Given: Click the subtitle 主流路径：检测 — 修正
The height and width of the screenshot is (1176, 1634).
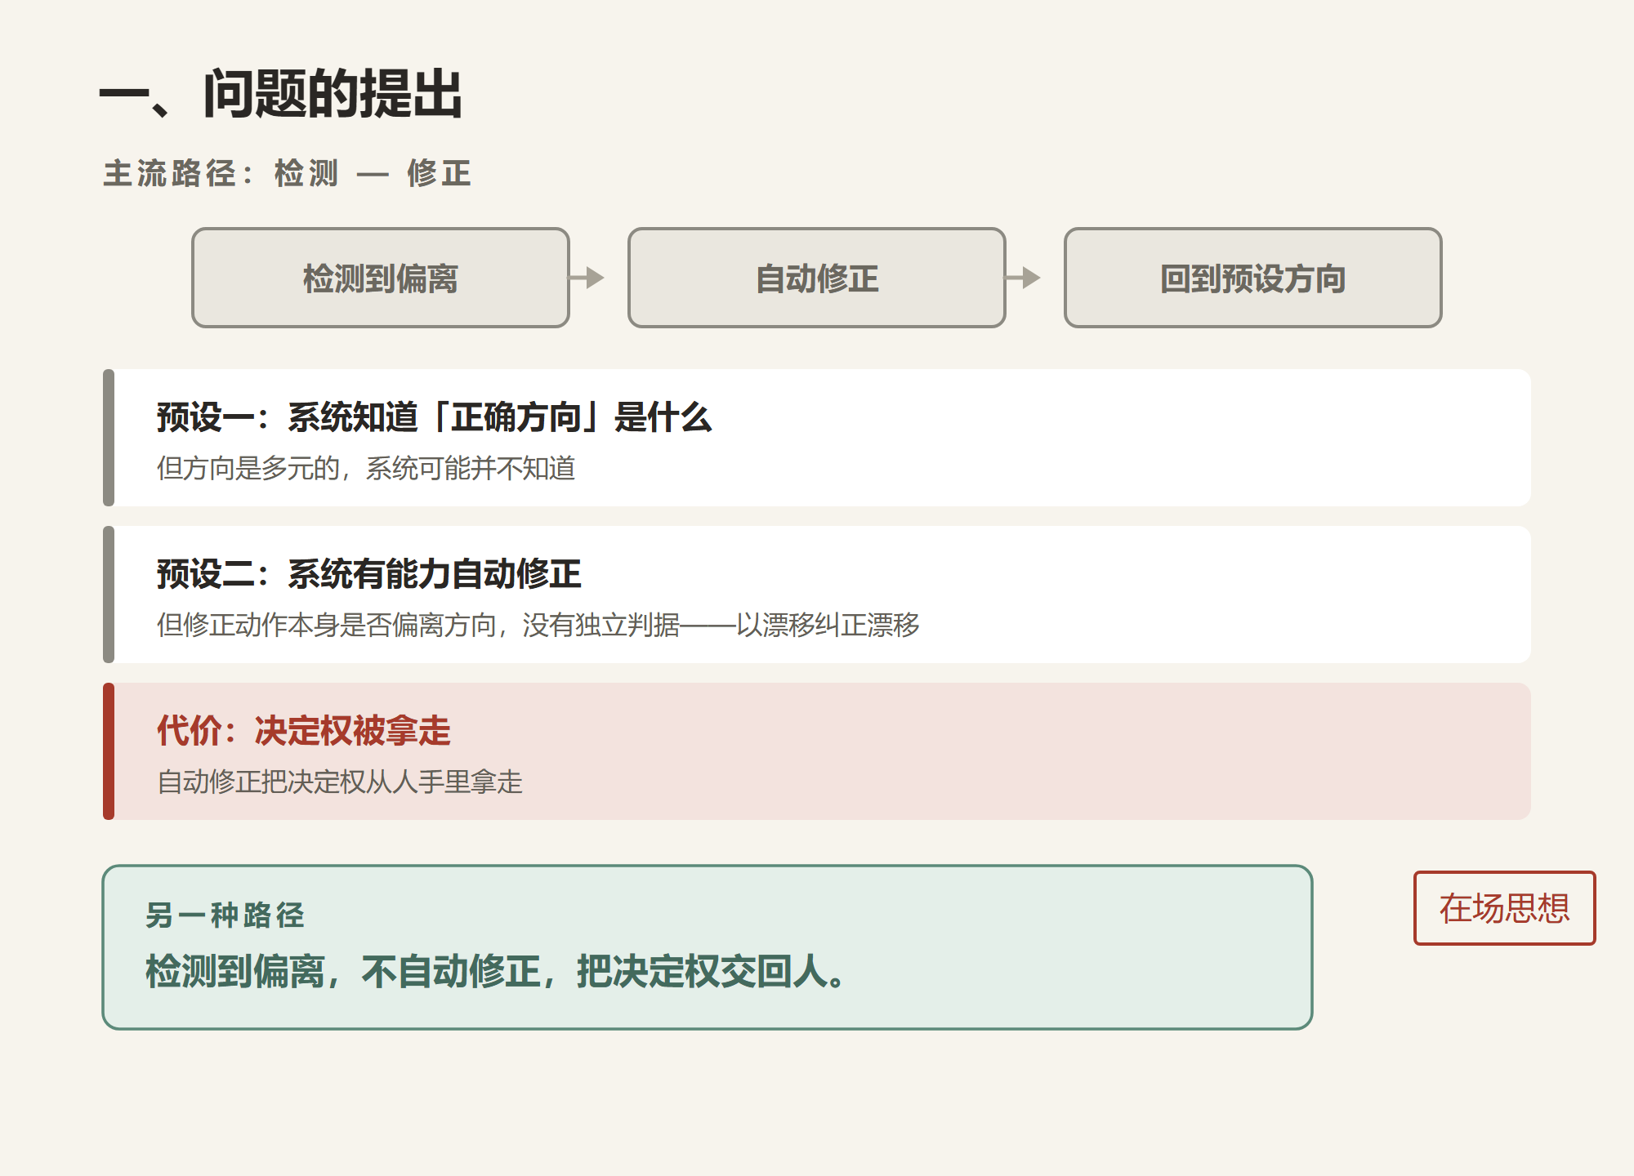Looking at the screenshot, I should [x=287, y=173].
